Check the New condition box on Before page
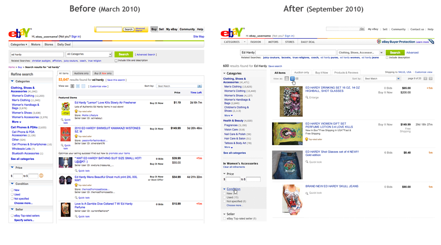Image resolution: width=441 pixels, height=245 pixels. point(12,190)
